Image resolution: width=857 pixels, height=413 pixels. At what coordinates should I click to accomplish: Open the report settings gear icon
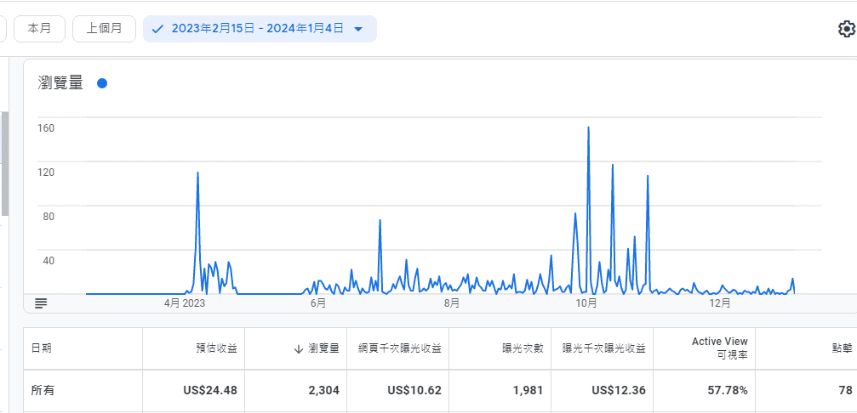coord(846,29)
